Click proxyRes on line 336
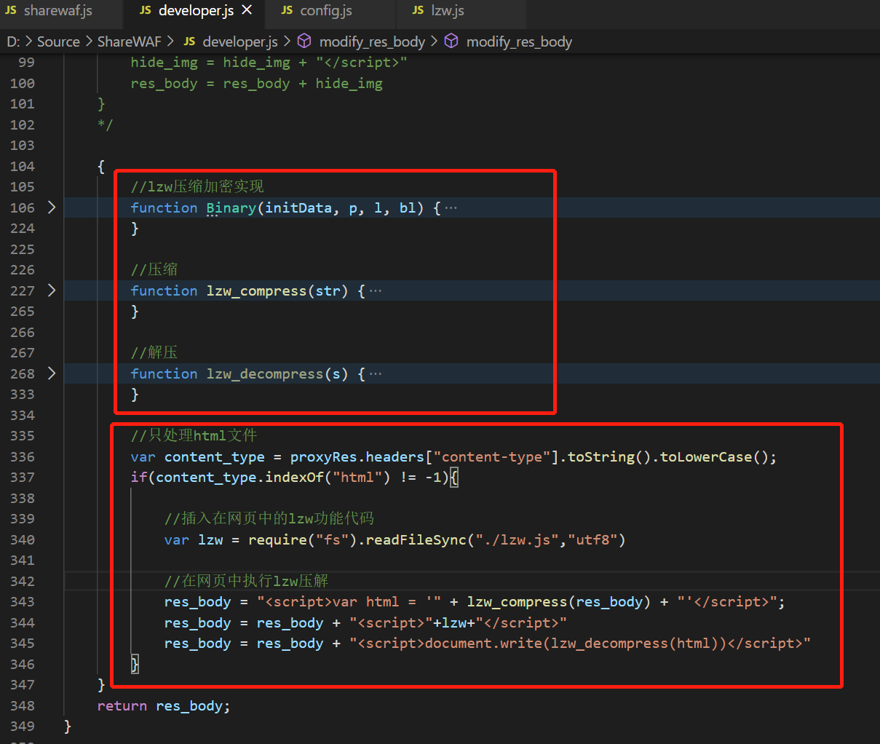 tap(324, 456)
